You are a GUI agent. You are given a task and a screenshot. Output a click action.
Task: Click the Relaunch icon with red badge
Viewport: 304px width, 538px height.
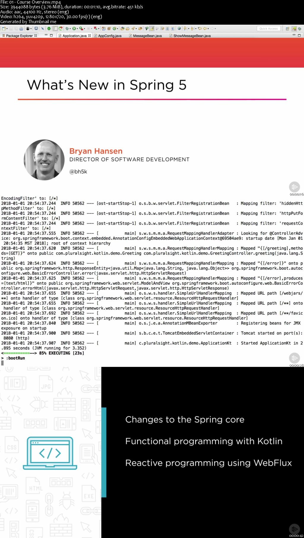(x=61, y=29)
